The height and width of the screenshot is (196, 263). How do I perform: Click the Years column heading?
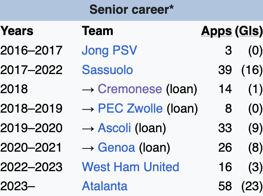point(17,31)
